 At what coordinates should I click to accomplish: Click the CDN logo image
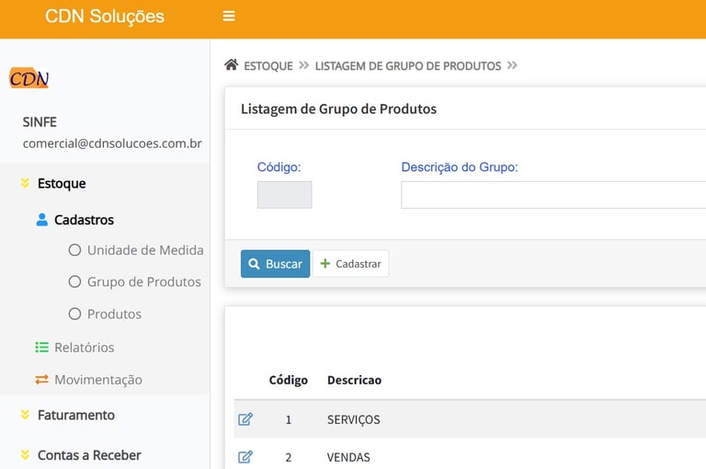pos(29,79)
